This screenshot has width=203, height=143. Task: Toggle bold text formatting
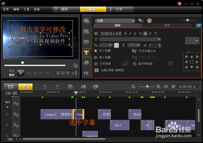tap(126, 34)
